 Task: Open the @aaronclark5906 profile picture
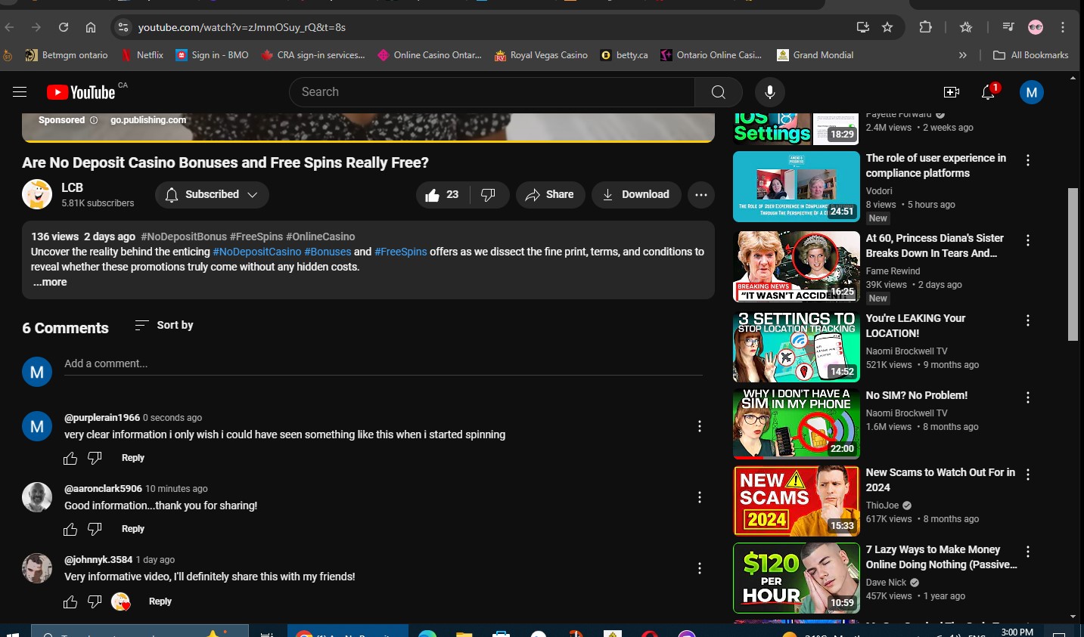tap(37, 497)
